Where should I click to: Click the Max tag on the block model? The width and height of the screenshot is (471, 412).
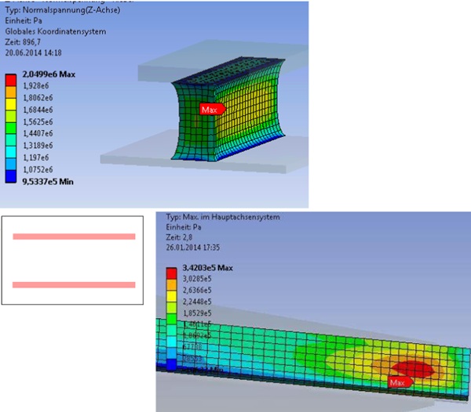tap(213, 110)
